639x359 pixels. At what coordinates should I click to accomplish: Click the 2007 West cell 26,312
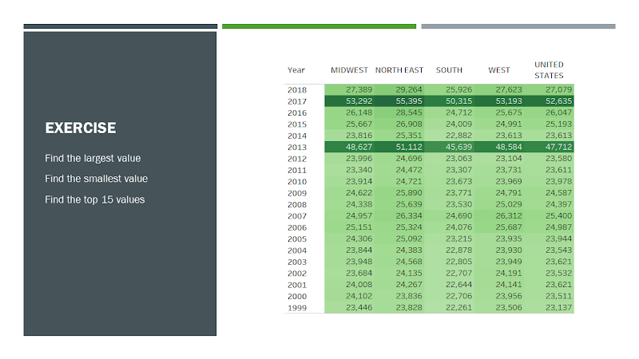(499, 215)
